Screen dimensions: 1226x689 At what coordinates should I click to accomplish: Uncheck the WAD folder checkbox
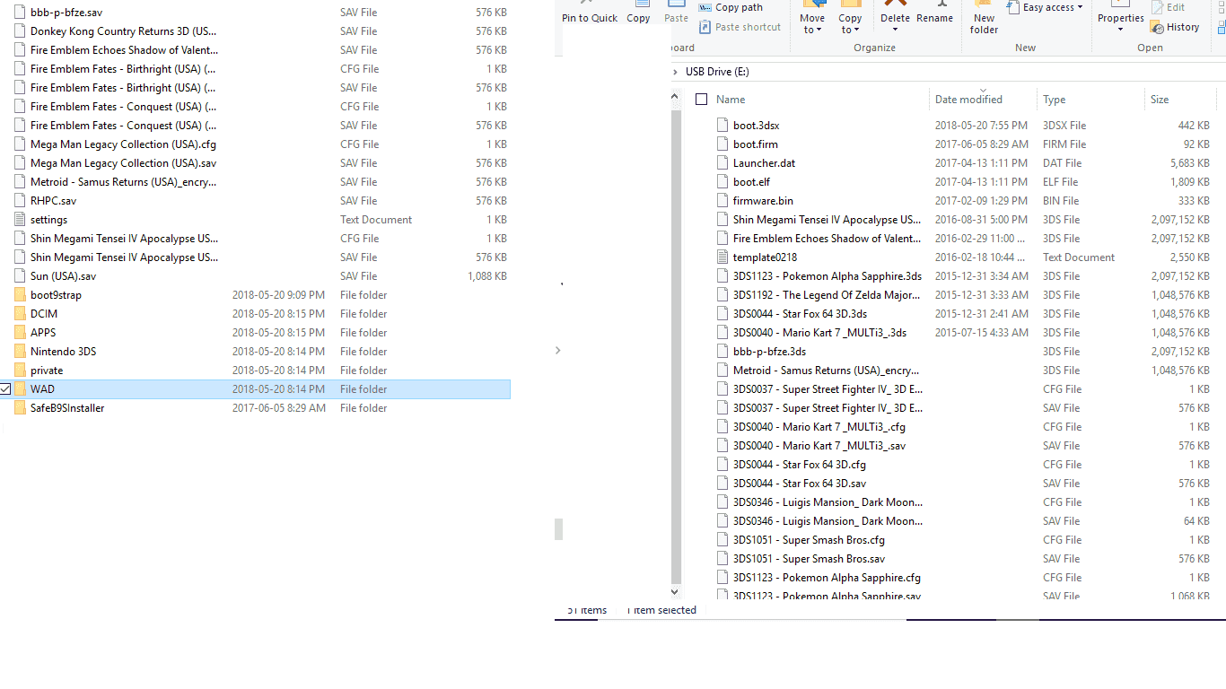pos(5,389)
